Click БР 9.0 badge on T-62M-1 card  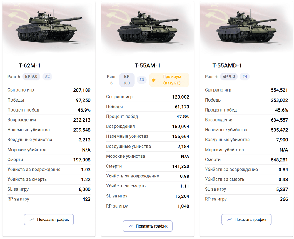pos(31,77)
